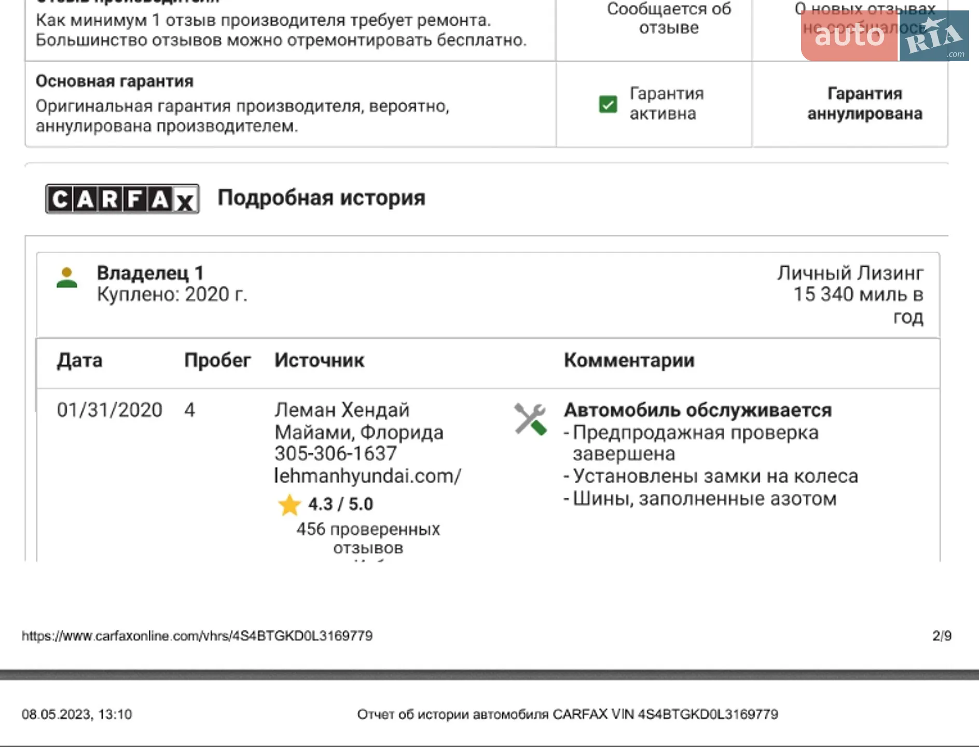The image size is (979, 747).
Task: Click the yellow rating star icon
Action: point(289,505)
